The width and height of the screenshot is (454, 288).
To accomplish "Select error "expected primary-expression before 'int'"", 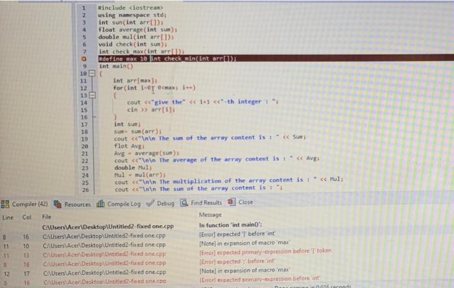I will tap(259, 279).
